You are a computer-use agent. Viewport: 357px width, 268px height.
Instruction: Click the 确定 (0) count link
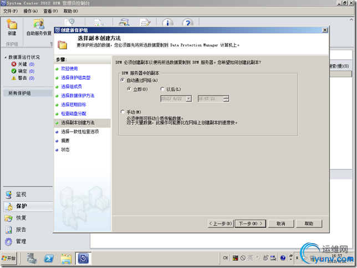tap(32, 71)
